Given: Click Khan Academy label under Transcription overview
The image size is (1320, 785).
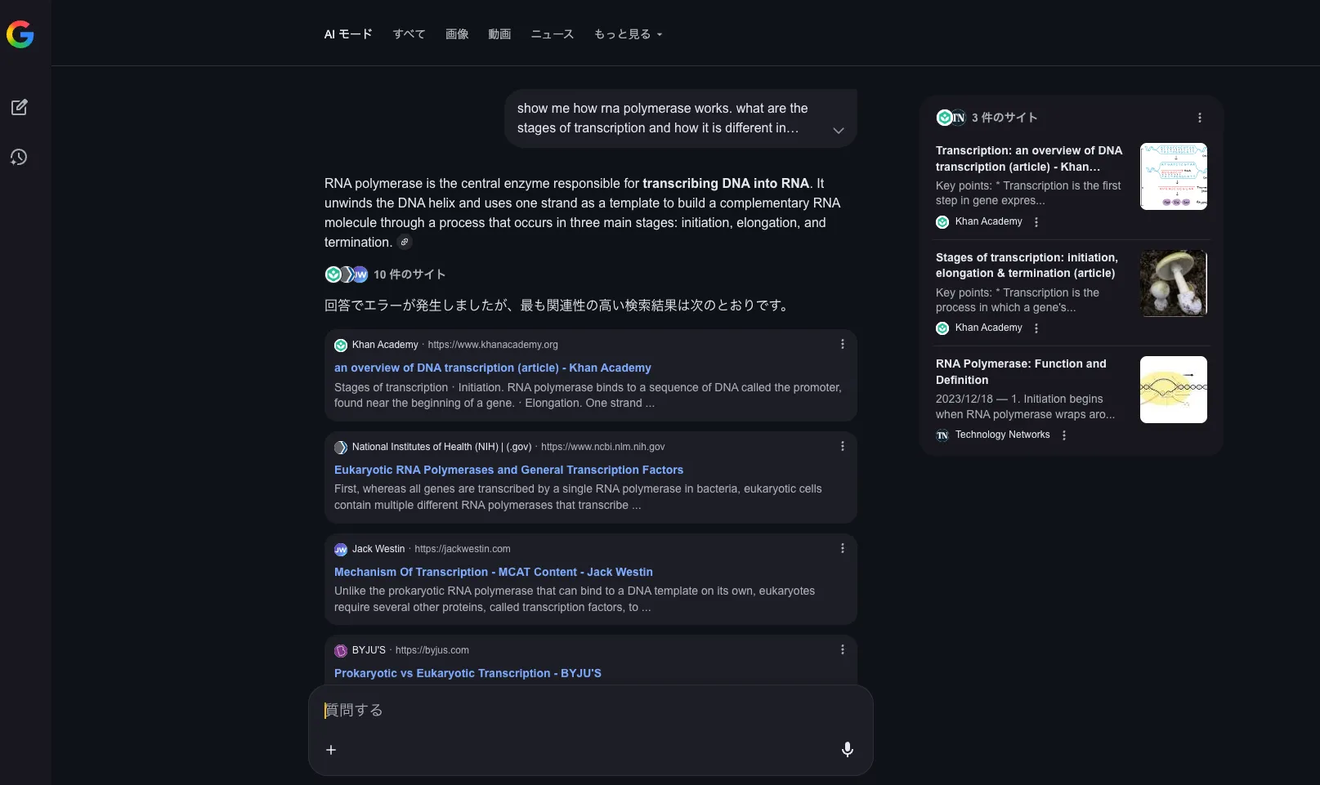Looking at the screenshot, I should pyautogui.click(x=989, y=221).
